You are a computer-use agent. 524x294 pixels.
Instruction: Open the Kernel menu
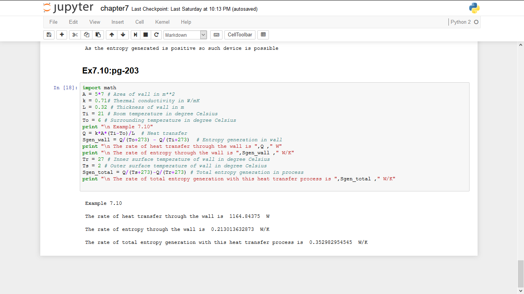point(162,22)
